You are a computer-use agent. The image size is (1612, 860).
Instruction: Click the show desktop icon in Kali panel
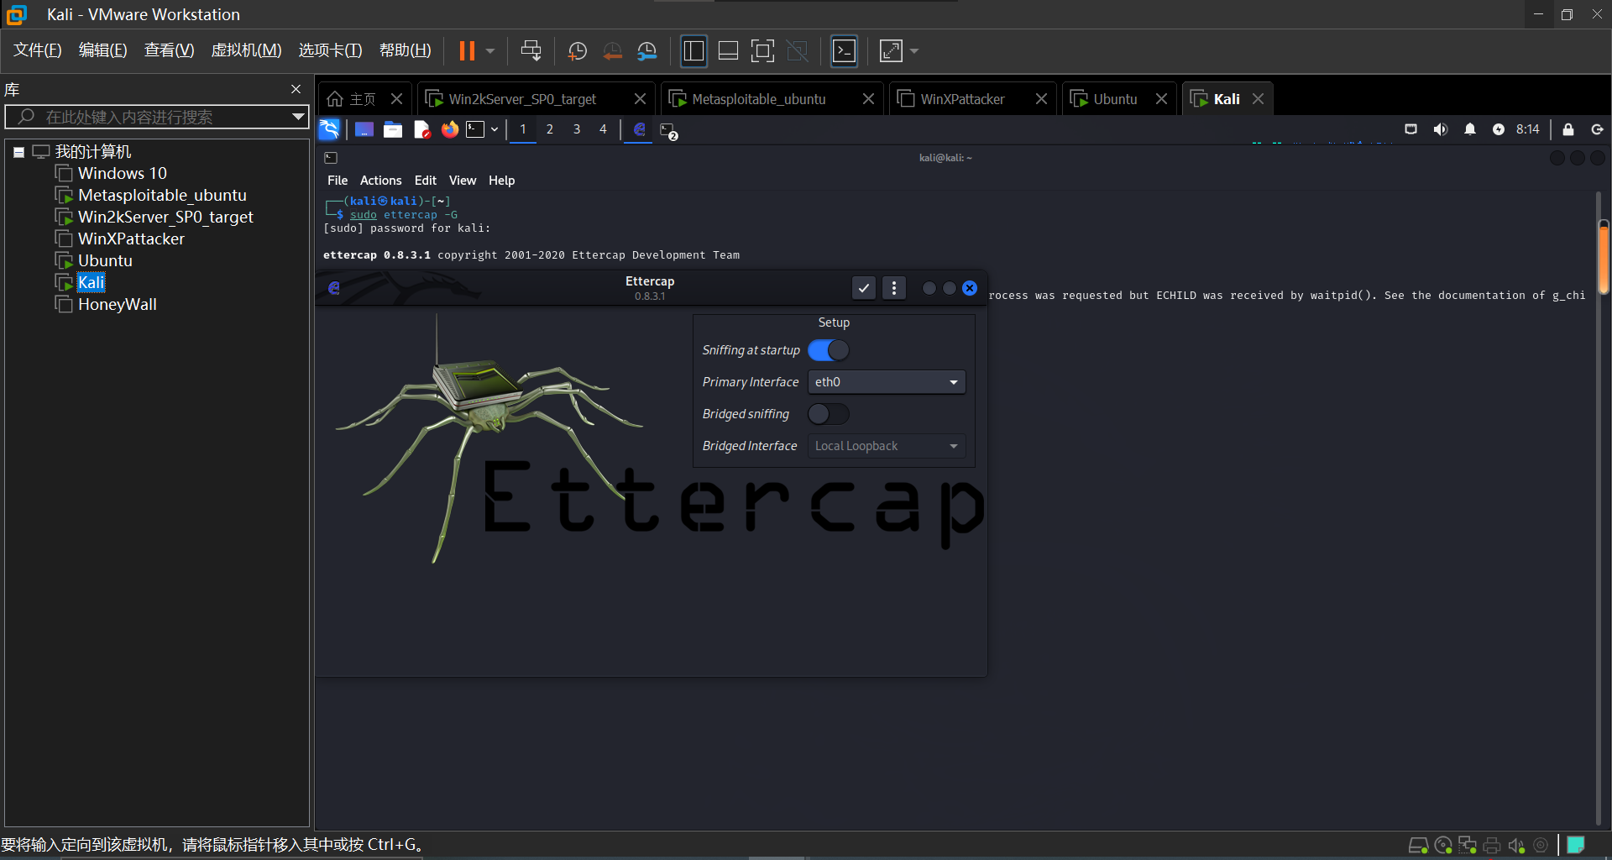coord(364,129)
